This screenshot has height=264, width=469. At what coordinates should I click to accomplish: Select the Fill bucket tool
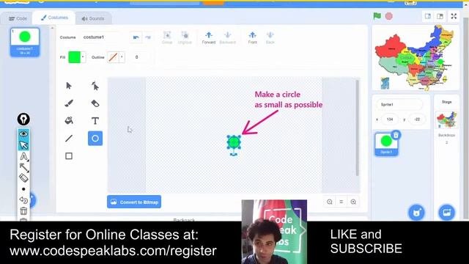tap(69, 120)
